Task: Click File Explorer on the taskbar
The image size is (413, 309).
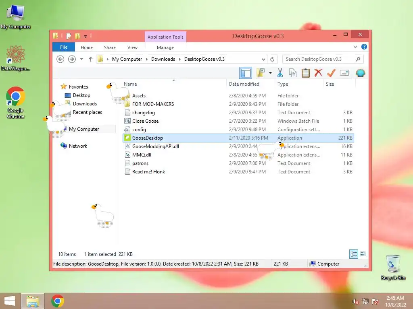Action: pyautogui.click(x=33, y=301)
